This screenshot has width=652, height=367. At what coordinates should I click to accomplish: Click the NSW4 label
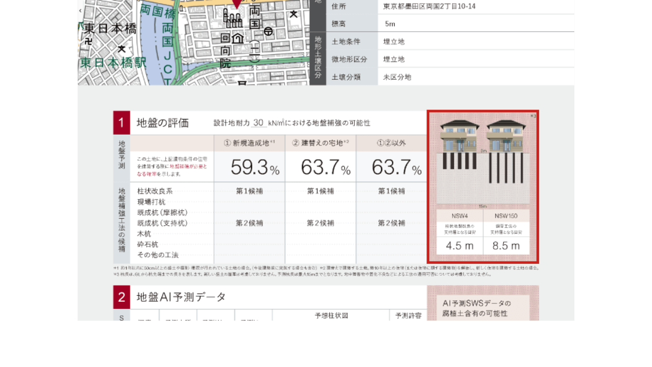click(x=460, y=216)
